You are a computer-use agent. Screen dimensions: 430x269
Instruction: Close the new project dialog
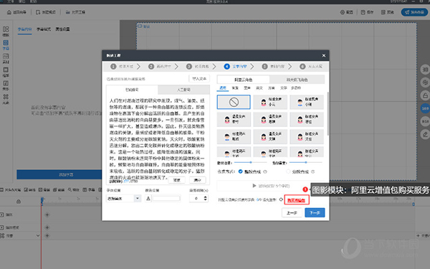click(324, 55)
